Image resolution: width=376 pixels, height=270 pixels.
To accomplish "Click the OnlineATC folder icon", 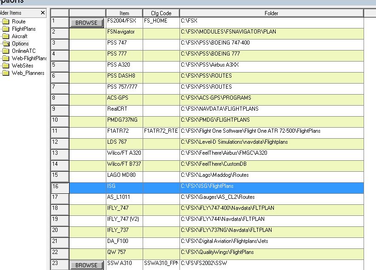I will pyautogui.click(x=6, y=51).
